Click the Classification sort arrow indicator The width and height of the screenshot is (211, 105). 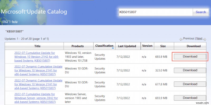click(113, 48)
